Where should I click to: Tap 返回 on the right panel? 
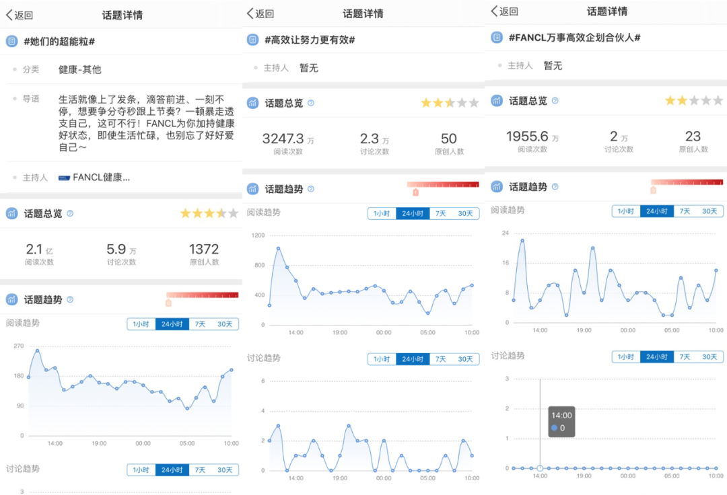pyautogui.click(x=506, y=12)
